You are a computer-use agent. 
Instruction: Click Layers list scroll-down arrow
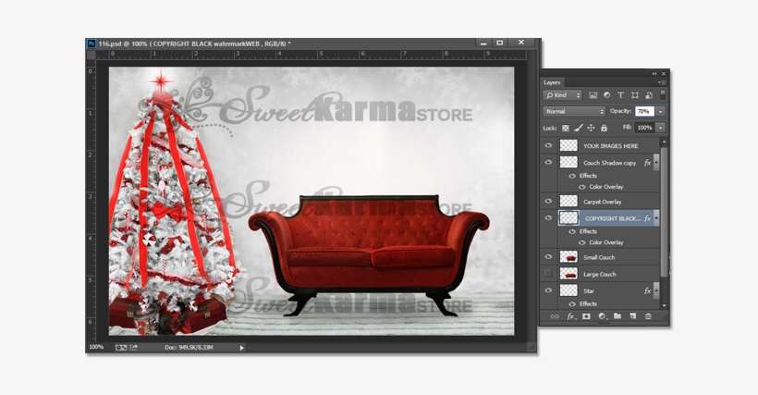point(664,305)
